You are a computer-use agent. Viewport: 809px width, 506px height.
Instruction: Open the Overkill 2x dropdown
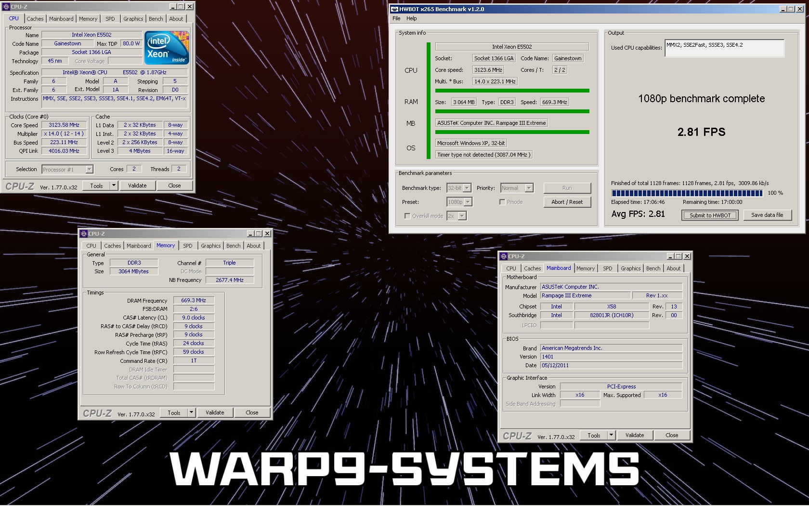click(462, 216)
